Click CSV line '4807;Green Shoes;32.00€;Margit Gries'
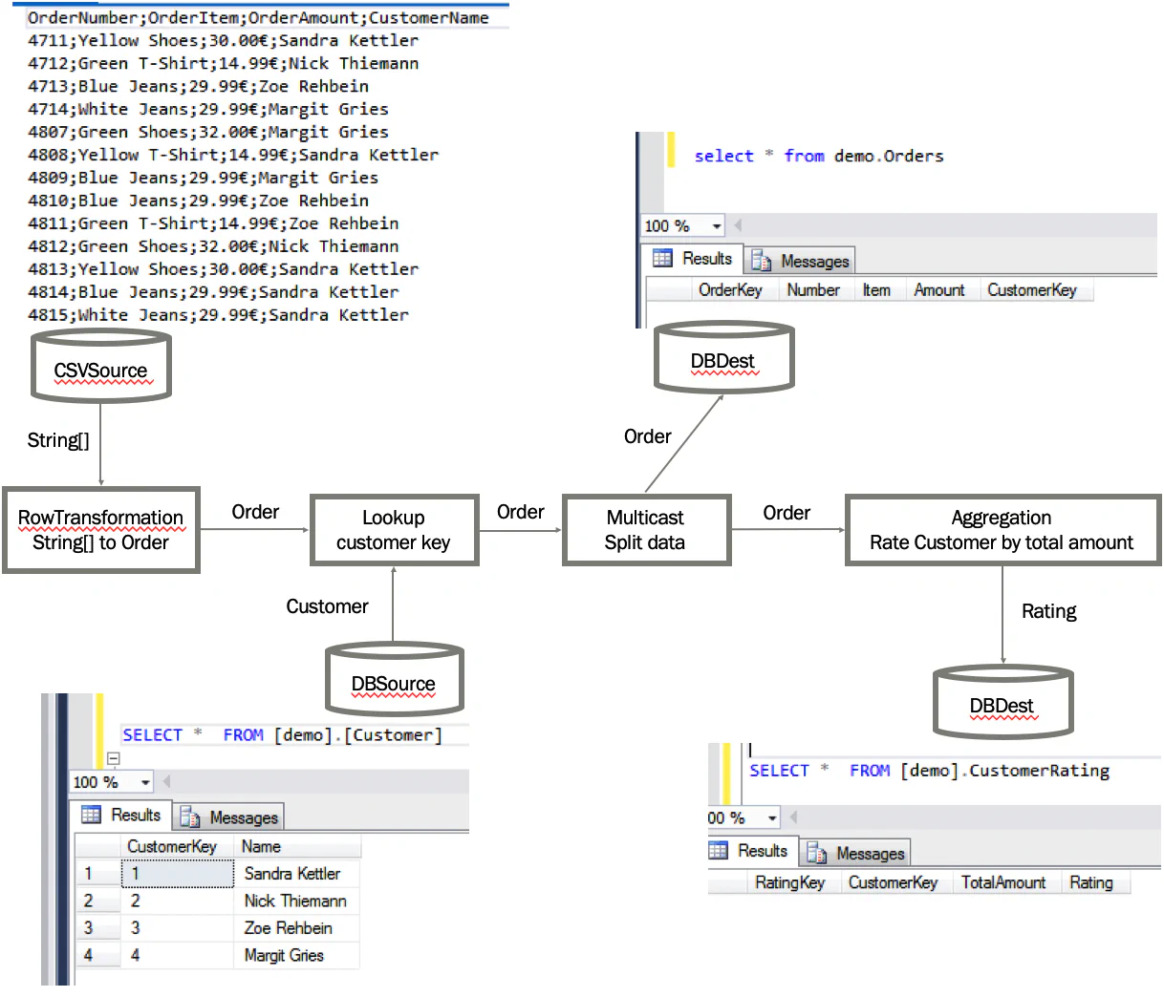The width and height of the screenshot is (1164, 997). 207,132
